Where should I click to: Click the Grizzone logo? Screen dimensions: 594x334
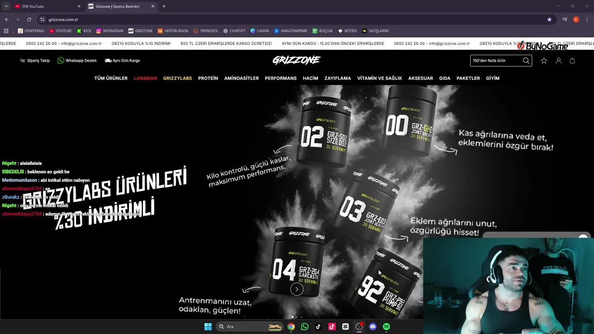297,60
